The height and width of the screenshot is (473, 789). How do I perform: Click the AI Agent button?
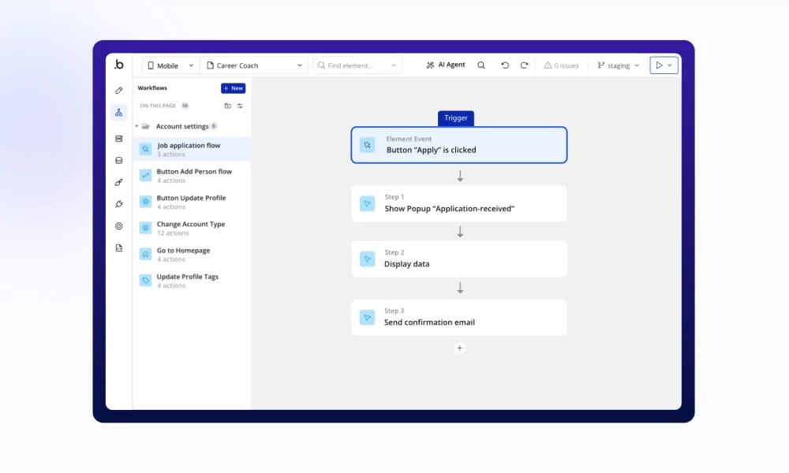click(x=446, y=65)
